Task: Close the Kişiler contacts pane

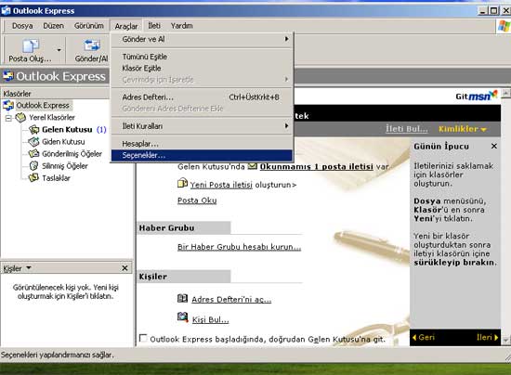Action: (124, 268)
